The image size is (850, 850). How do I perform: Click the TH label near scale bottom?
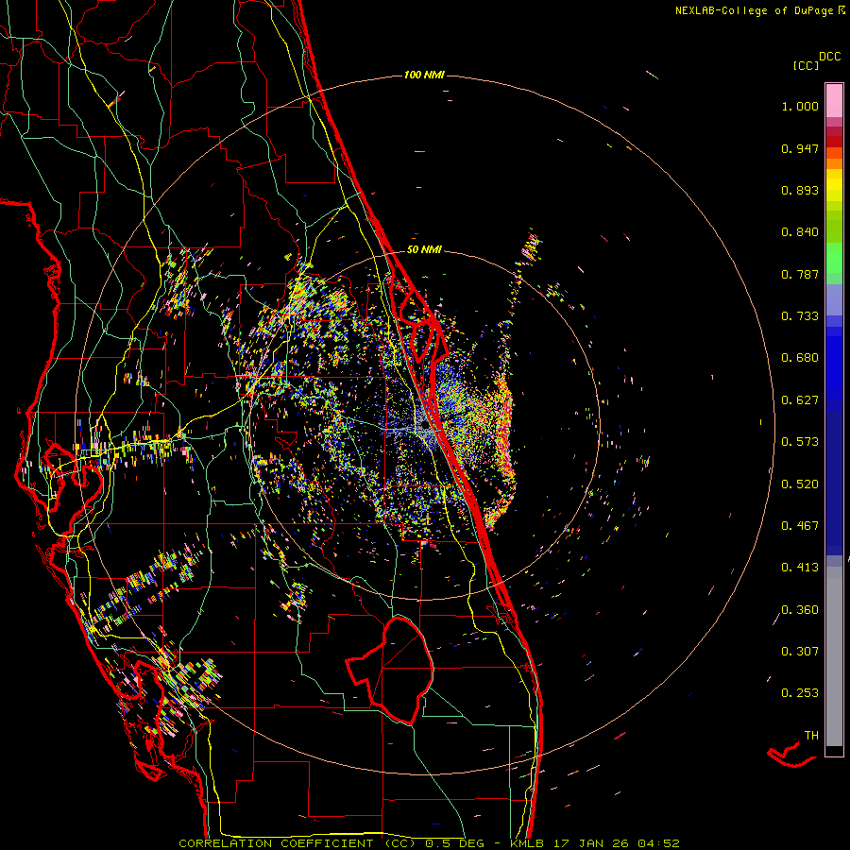pos(810,735)
